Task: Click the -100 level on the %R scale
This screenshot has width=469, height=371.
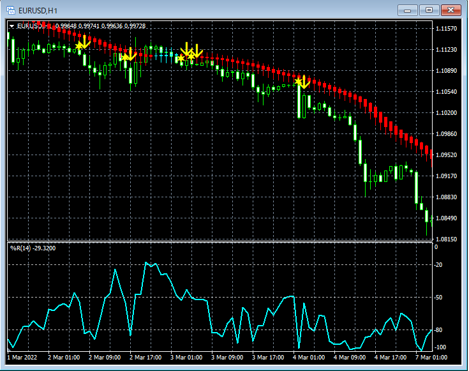Action: coord(440,347)
